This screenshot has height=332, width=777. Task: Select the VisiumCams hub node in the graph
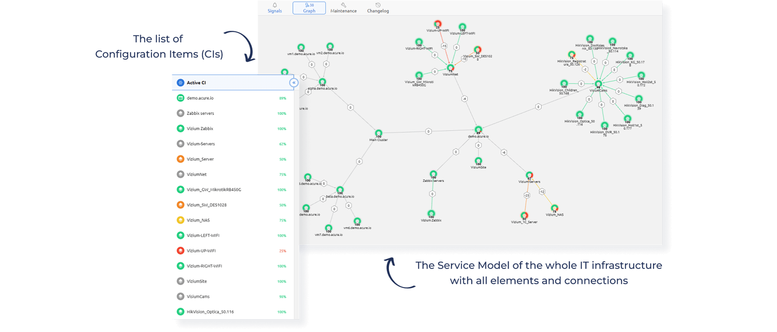[x=598, y=84]
